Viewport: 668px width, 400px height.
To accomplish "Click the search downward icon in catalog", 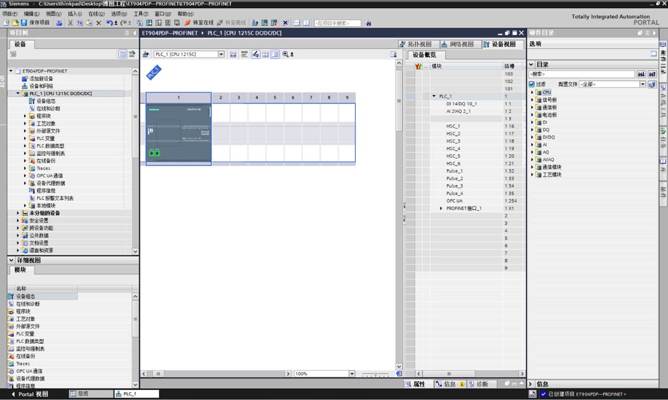I will tap(641, 74).
